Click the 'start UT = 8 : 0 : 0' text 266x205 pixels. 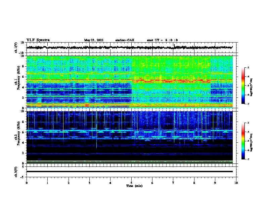[162, 40]
